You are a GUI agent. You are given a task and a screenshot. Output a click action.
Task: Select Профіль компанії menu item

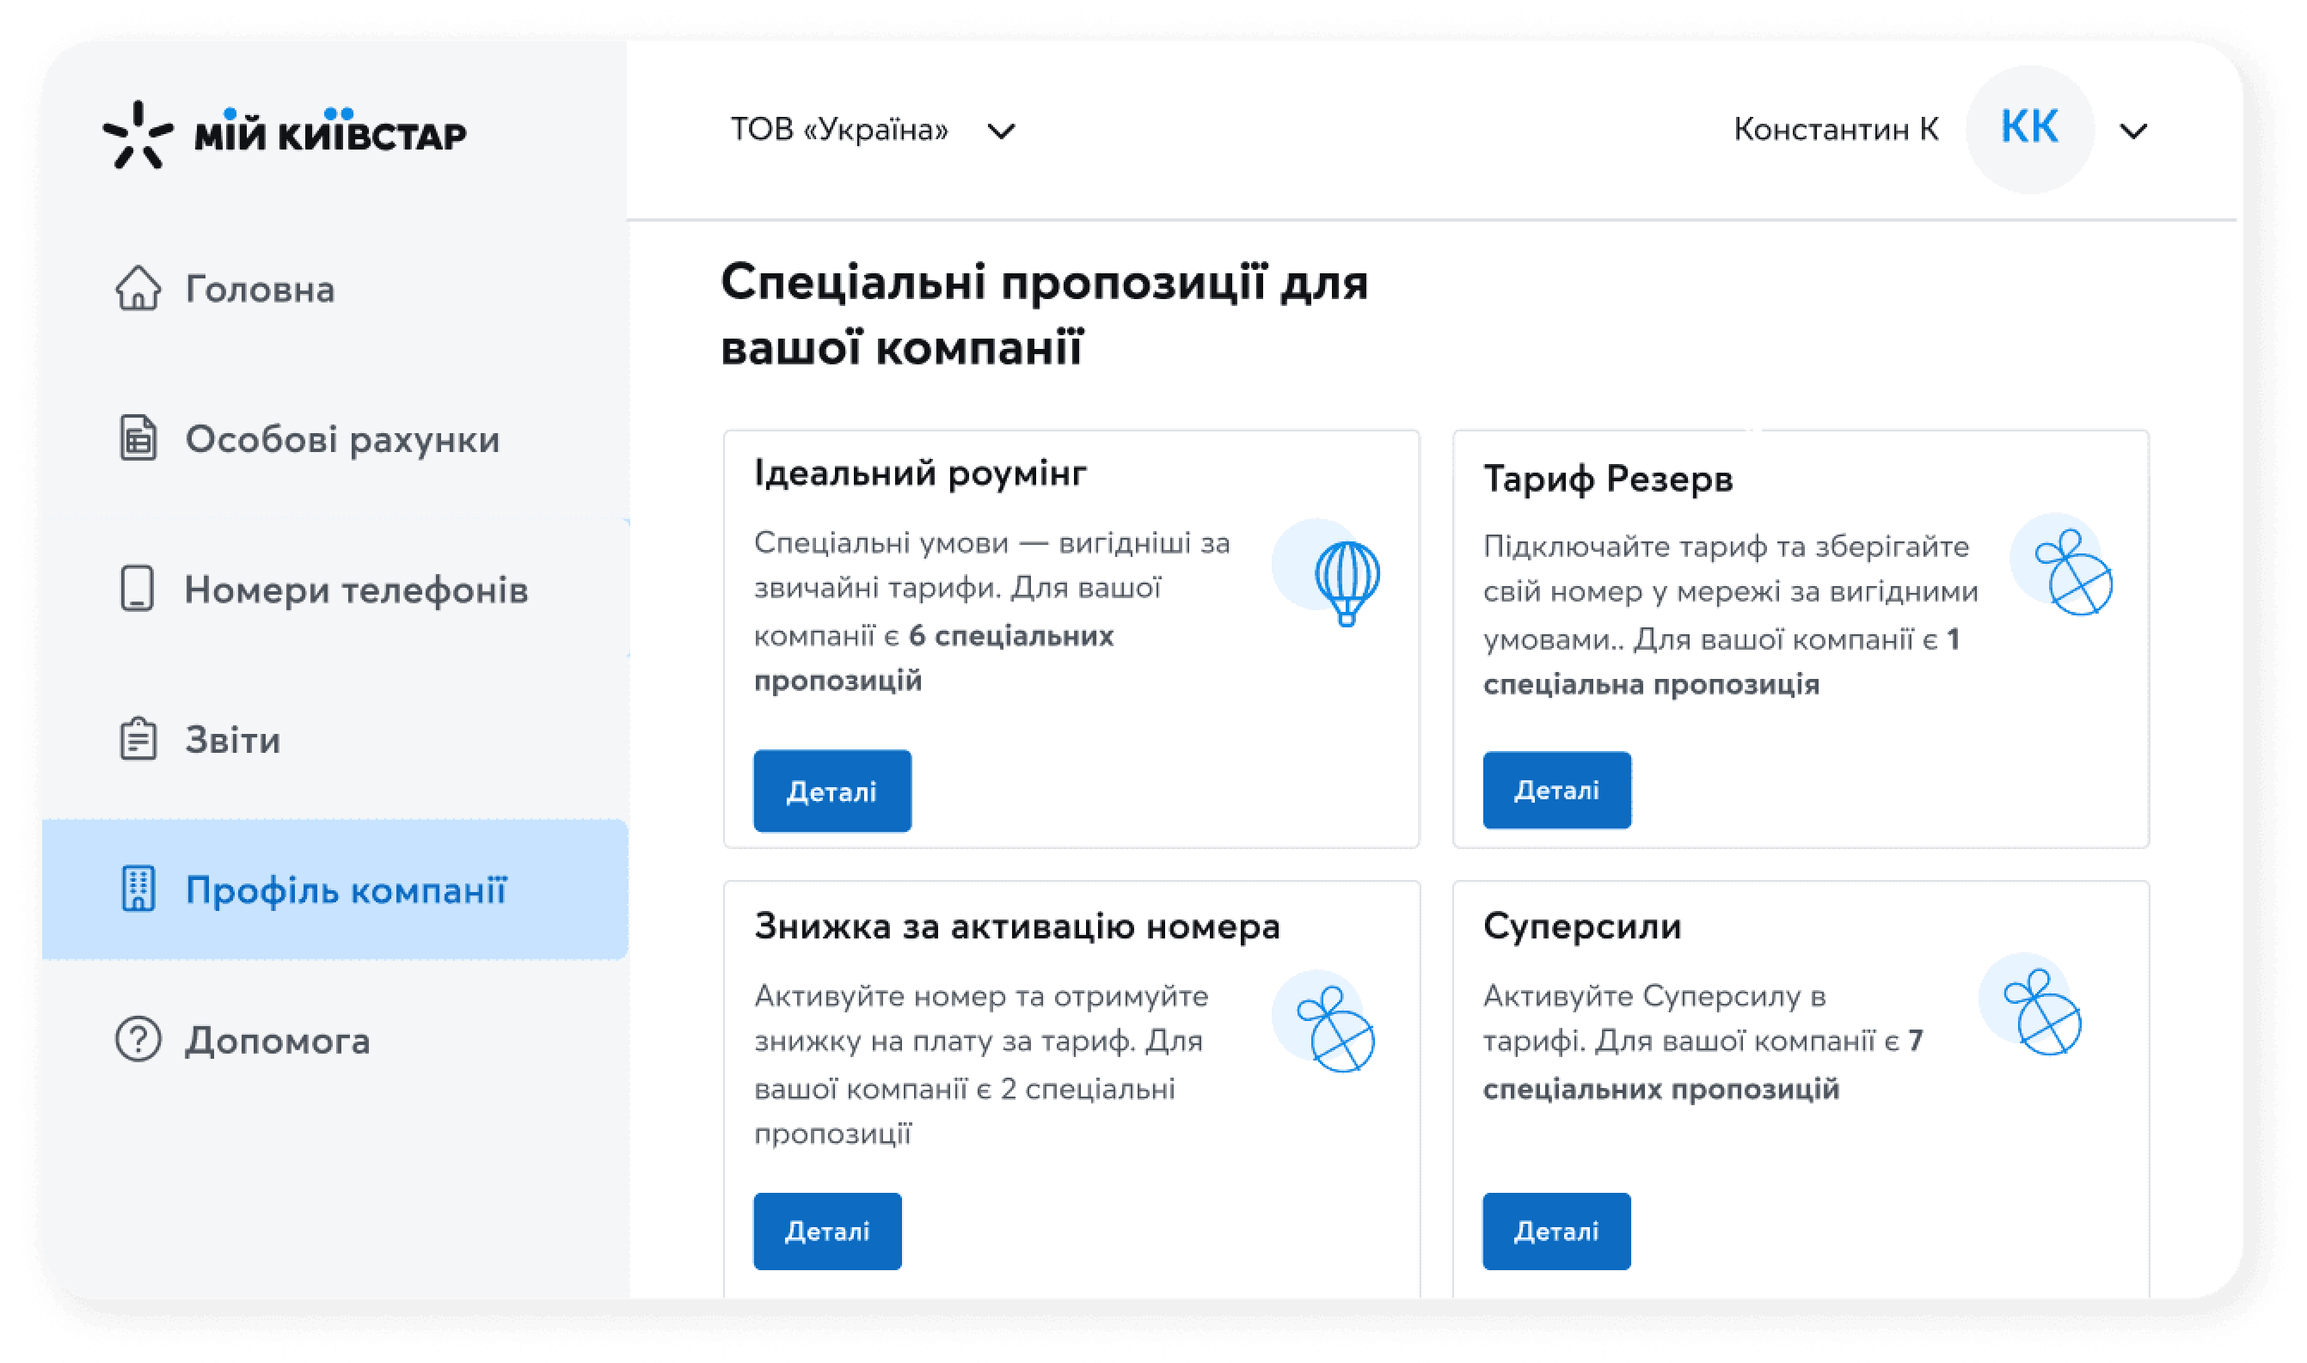(335, 889)
